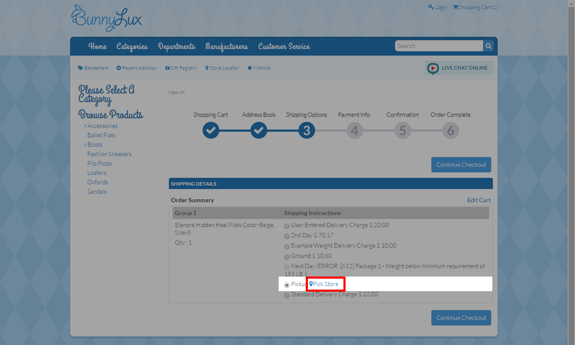Expand the Accessories category arrow
Viewport: 575px width, 345px height.
coord(85,126)
